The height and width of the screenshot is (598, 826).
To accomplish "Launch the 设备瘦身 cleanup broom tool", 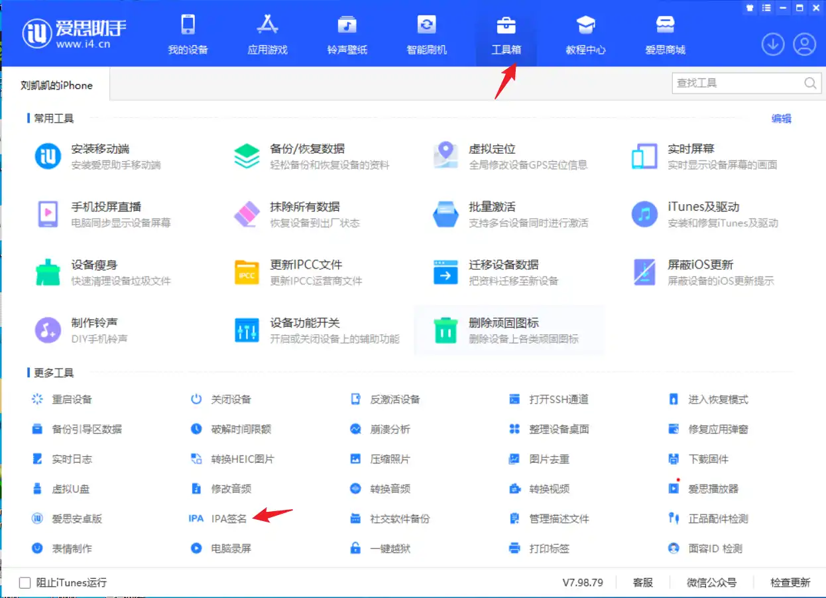I will [48, 272].
